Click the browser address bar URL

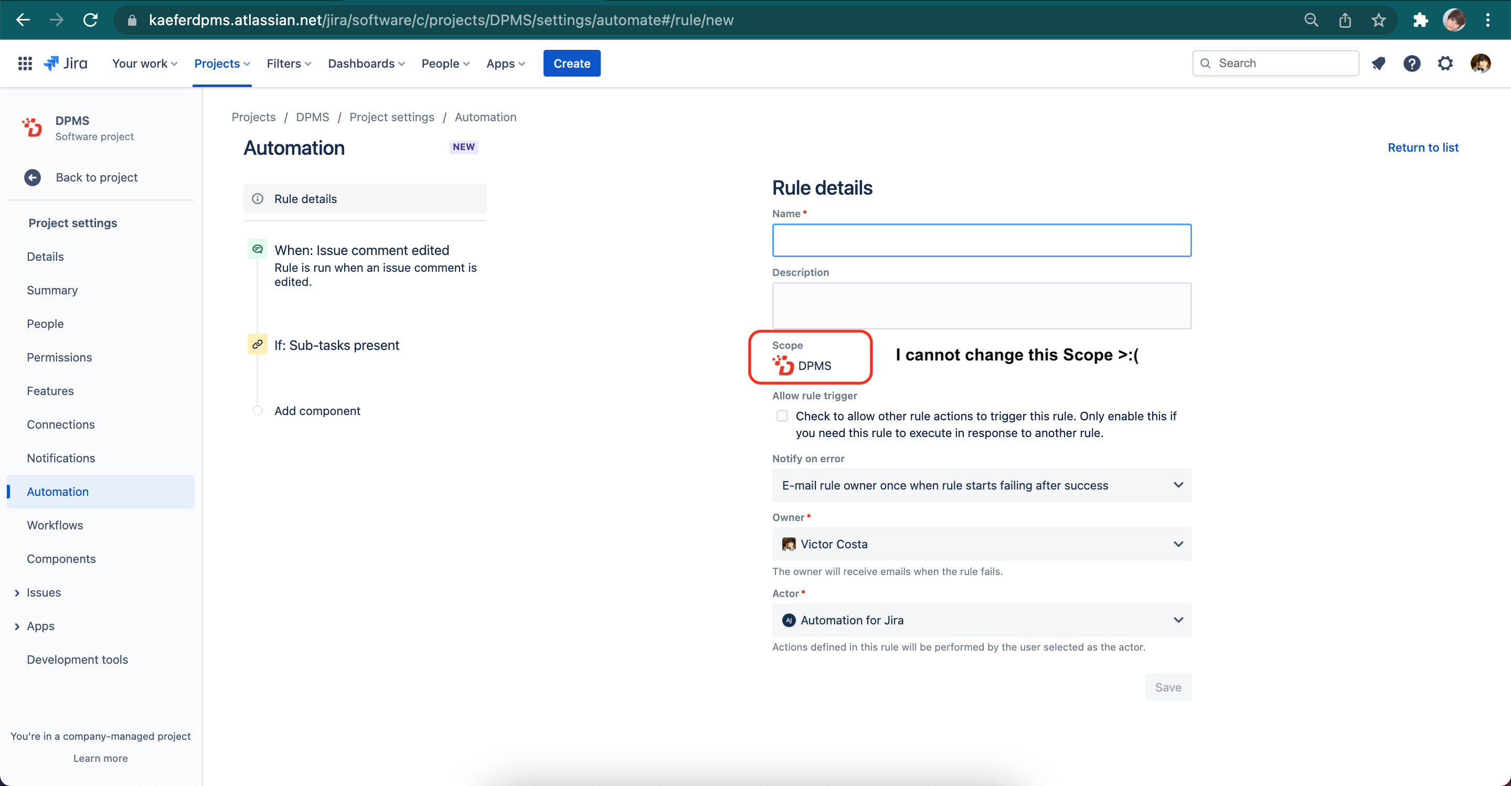(441, 20)
